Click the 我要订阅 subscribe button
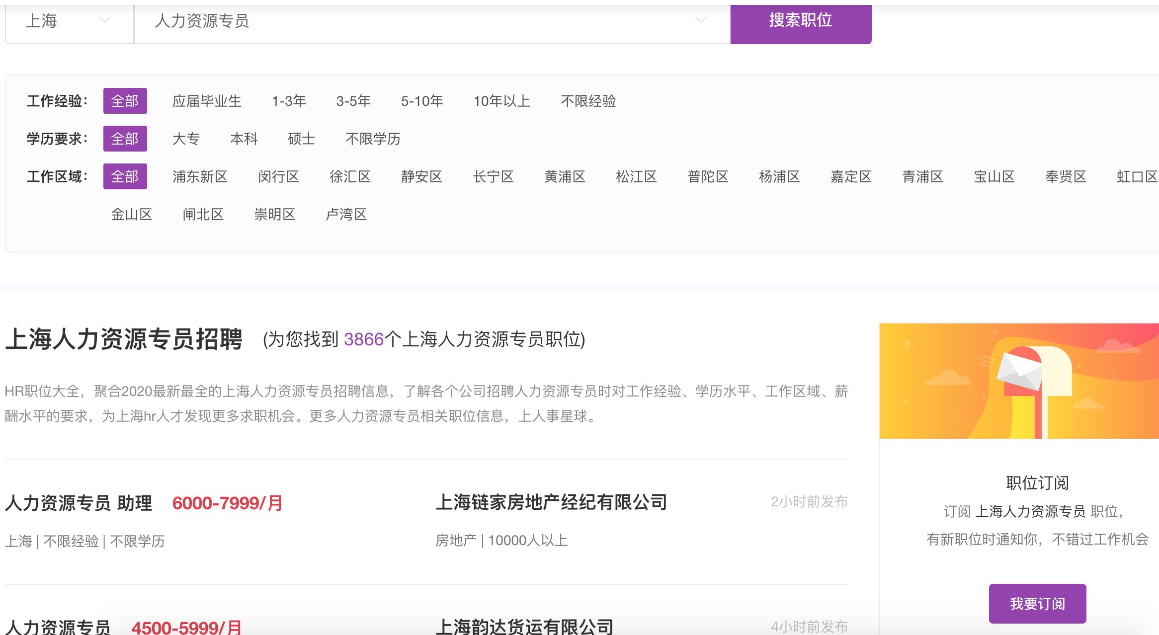This screenshot has width=1159, height=635. 1038,604
